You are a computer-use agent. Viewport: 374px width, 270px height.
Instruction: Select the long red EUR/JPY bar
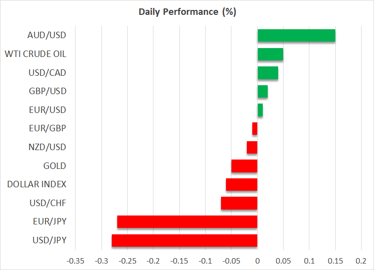(187, 221)
